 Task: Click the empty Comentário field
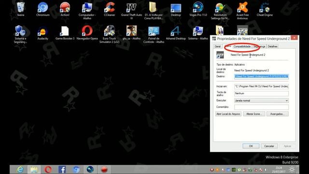click(x=261, y=107)
